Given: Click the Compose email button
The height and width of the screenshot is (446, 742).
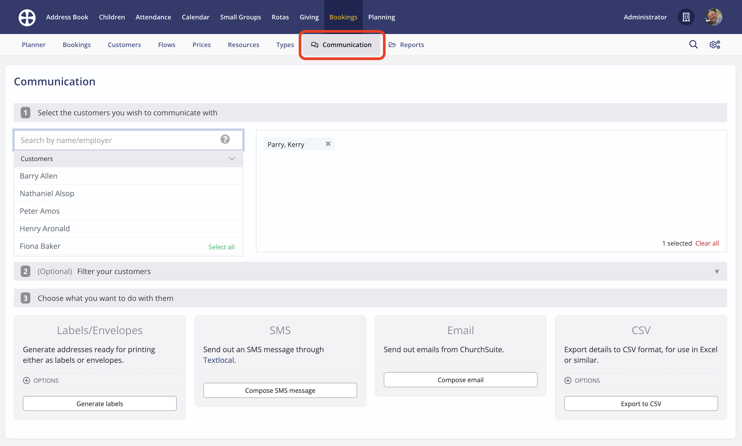Looking at the screenshot, I should [460, 380].
